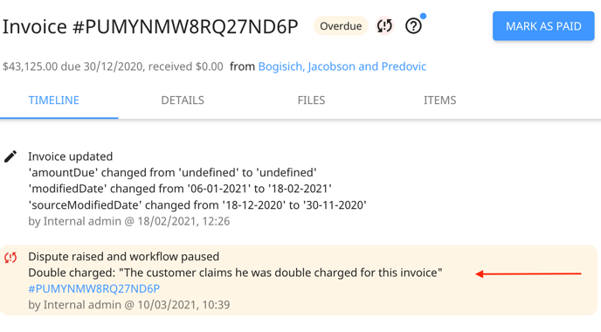Click the dispute icon beside Overdue badge
This screenshot has width=601, height=332.
coord(384,26)
